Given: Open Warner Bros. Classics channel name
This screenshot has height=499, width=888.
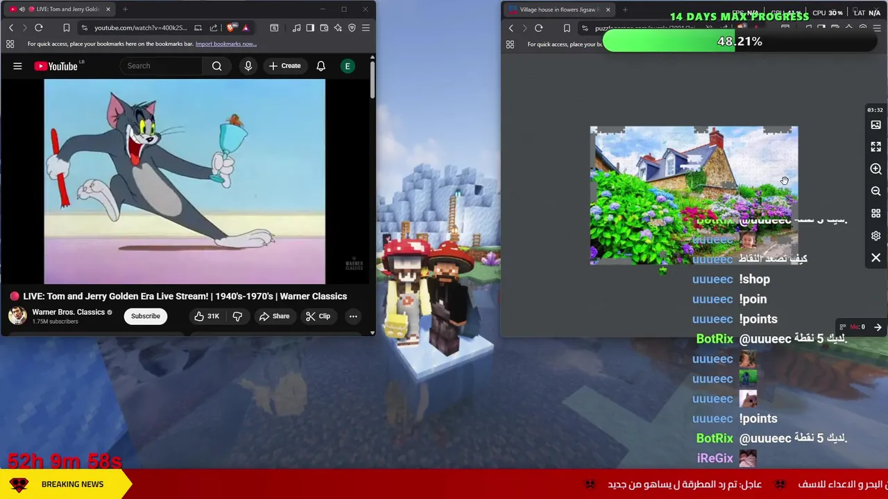Looking at the screenshot, I should pos(68,312).
